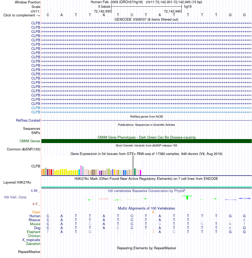Click the 'Common dbSNP(155)' track label
252x258 pixels.
(24, 149)
